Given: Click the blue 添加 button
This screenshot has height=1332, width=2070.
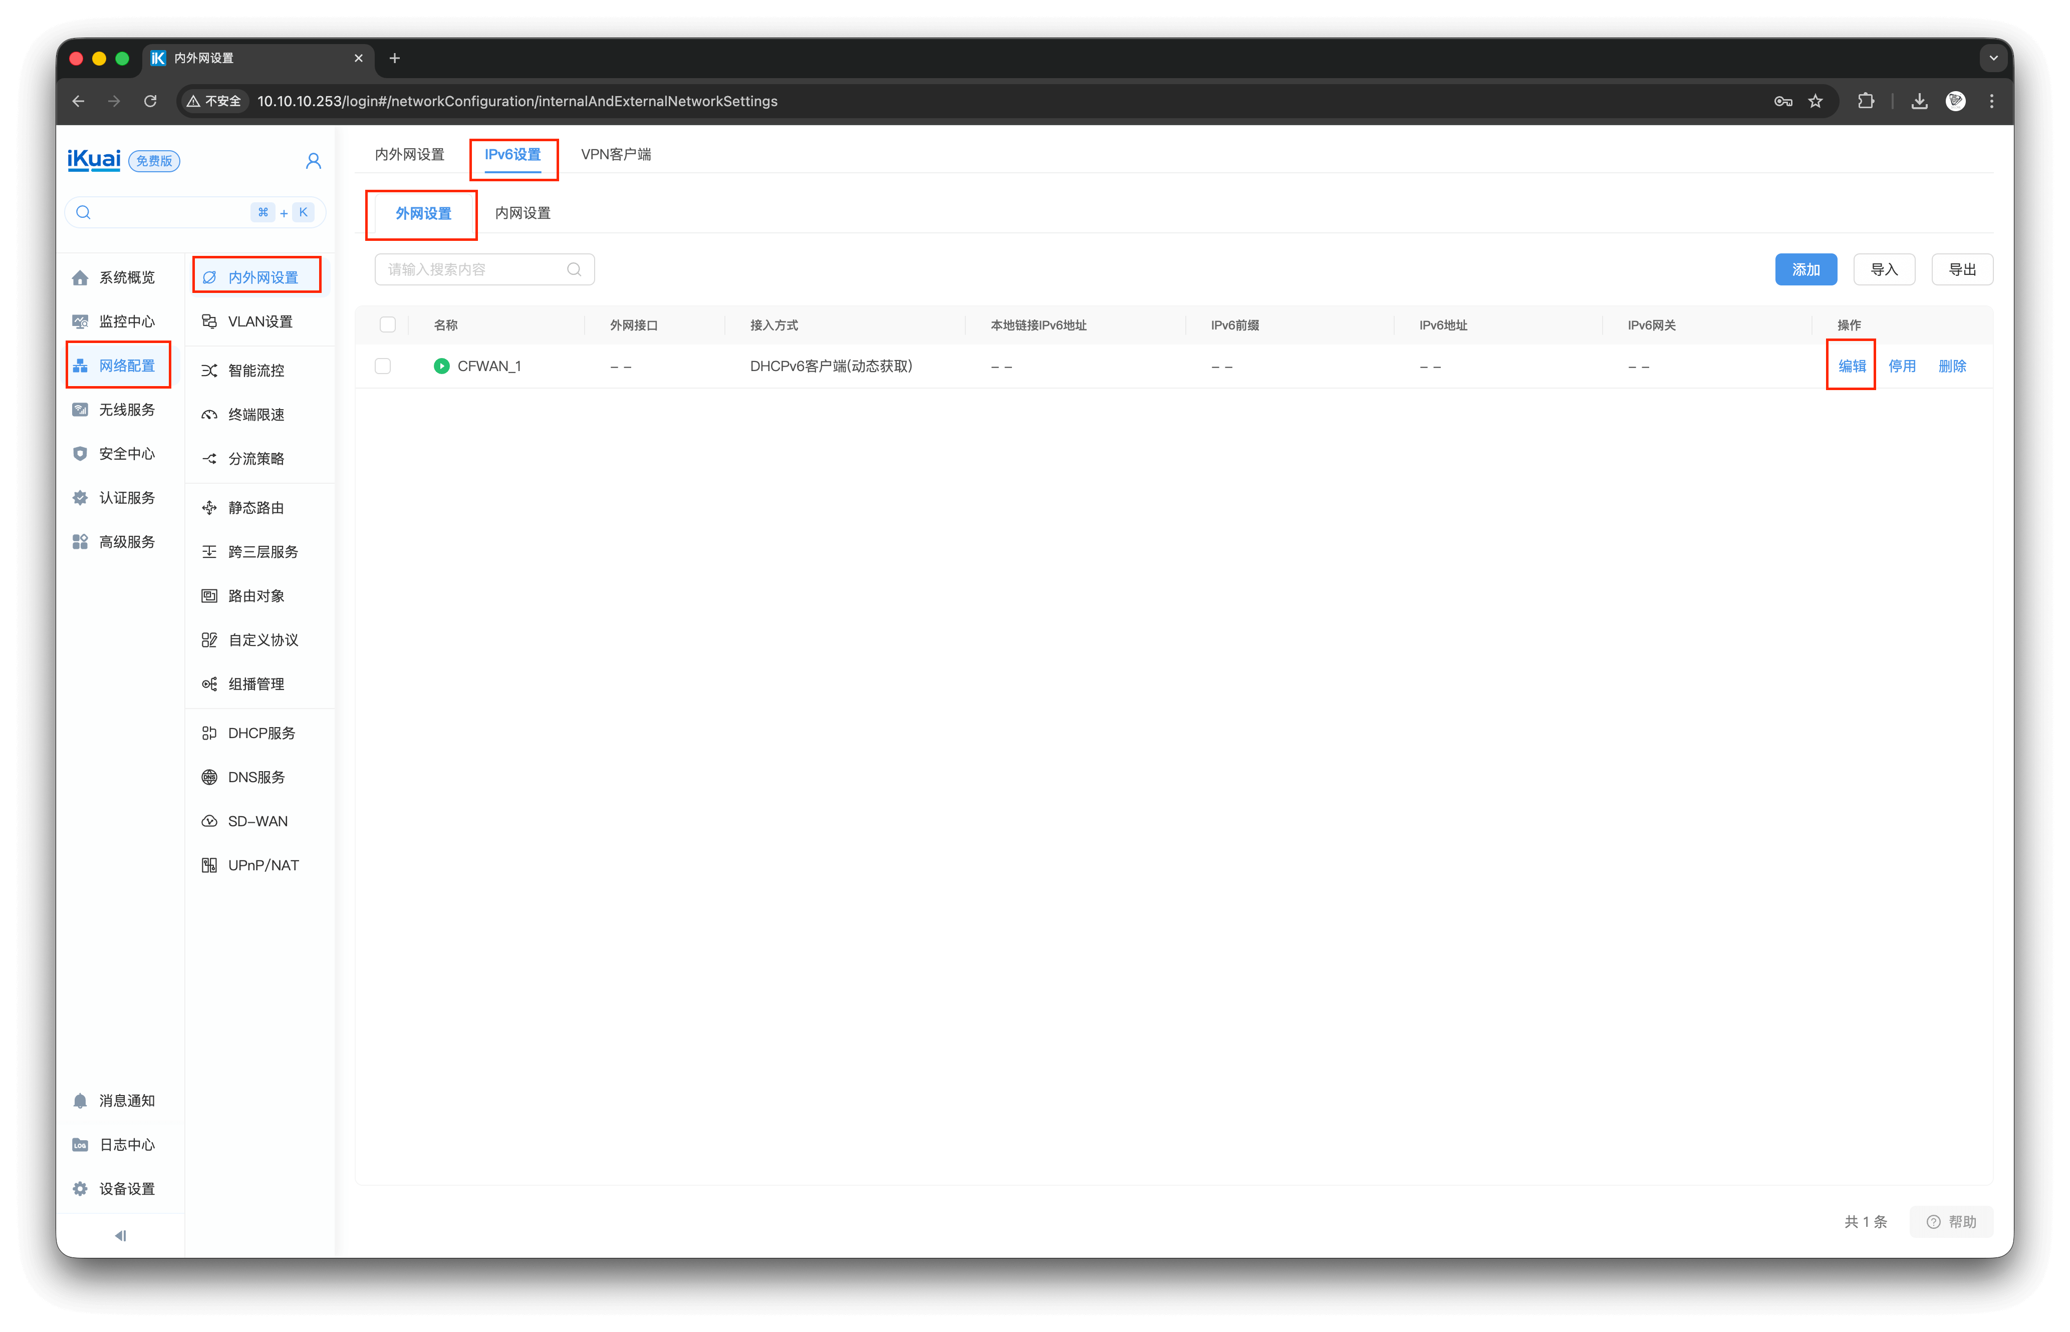Looking at the screenshot, I should tap(1805, 270).
